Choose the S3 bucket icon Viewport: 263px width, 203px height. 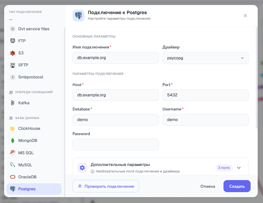tap(13, 53)
